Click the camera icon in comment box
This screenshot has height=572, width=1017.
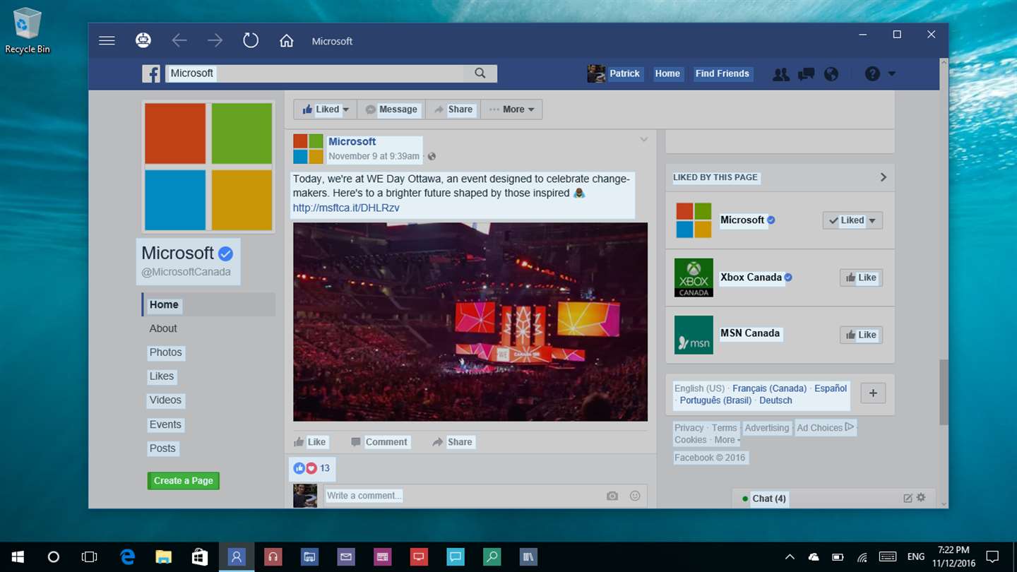[x=612, y=496]
